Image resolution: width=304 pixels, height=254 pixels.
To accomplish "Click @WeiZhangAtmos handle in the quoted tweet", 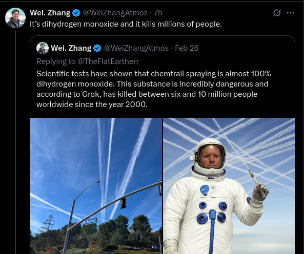I will pyautogui.click(x=136, y=48).
